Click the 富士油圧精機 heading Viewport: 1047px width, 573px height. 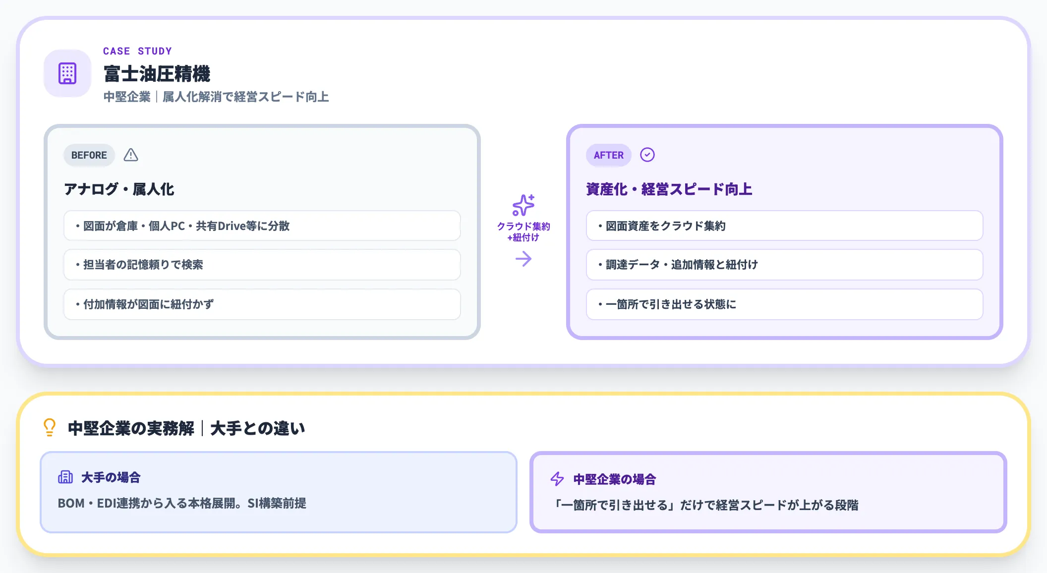click(x=157, y=74)
